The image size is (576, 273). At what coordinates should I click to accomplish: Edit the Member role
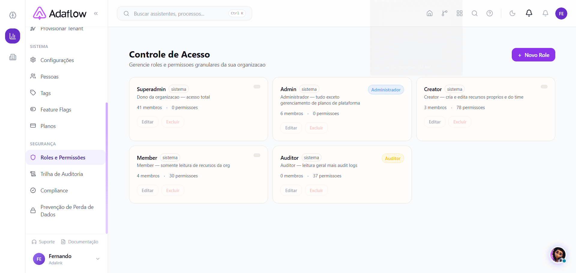pos(147,191)
